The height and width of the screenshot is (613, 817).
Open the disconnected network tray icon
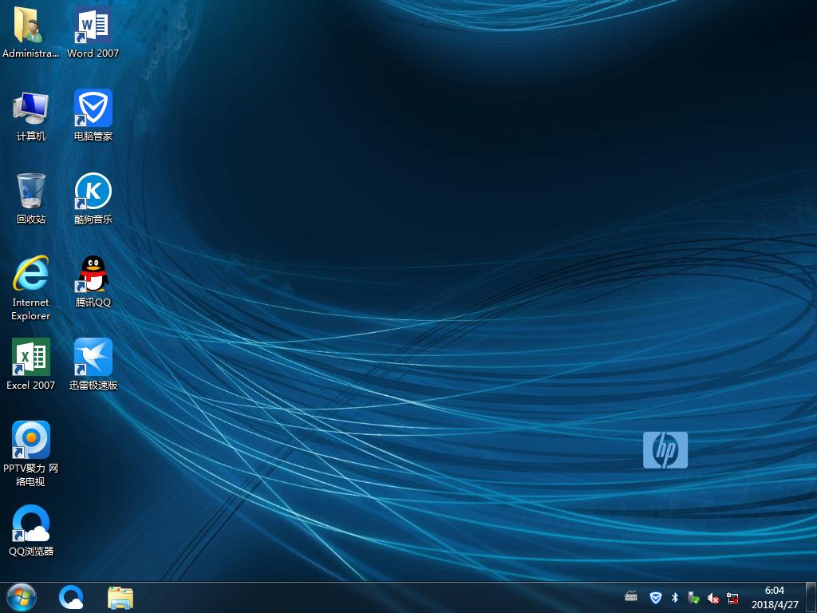[x=732, y=598]
